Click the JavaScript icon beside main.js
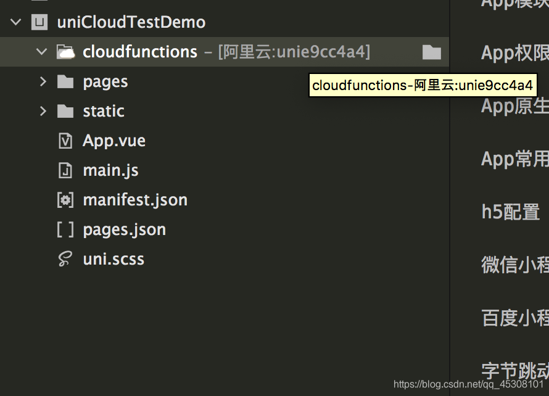 click(66, 170)
